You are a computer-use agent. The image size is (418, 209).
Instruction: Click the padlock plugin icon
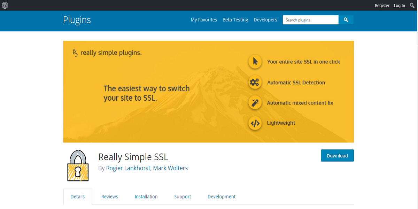78,166
